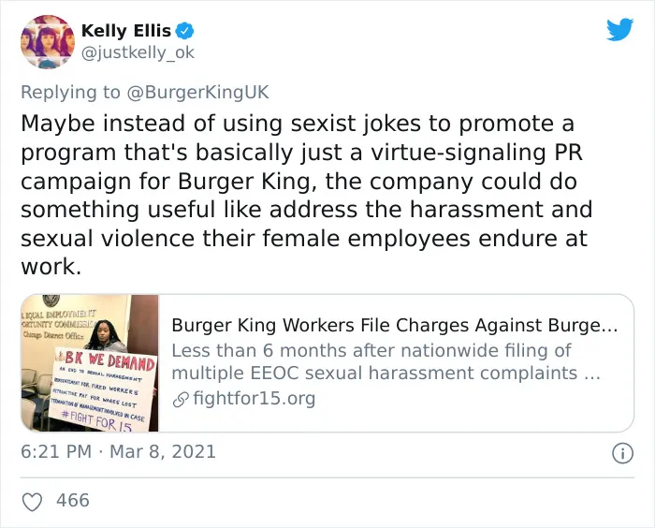Open the tweet info circle icon
655x528 pixels.
tap(622, 453)
